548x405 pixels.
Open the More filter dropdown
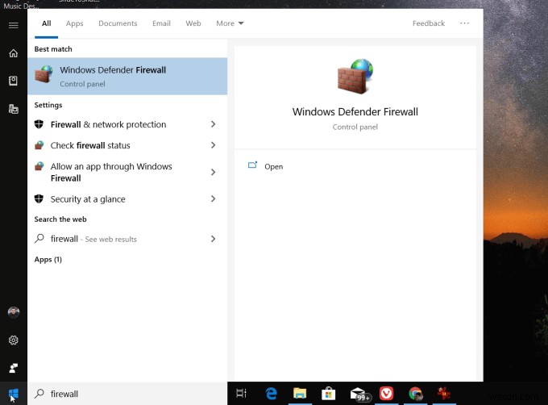point(230,23)
